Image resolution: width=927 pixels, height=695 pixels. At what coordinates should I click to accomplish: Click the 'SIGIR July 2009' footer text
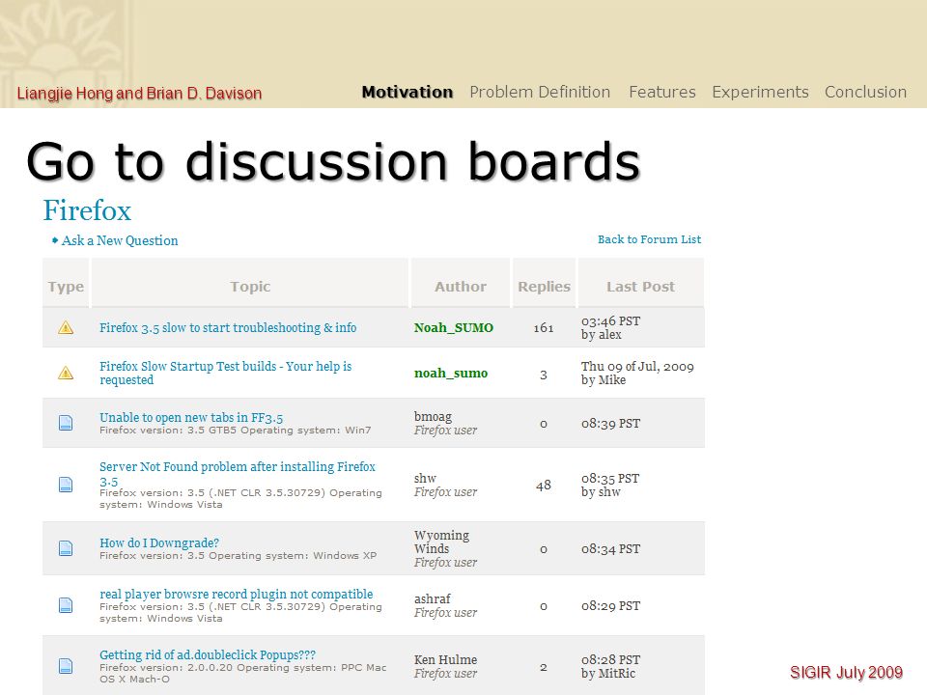(x=846, y=672)
